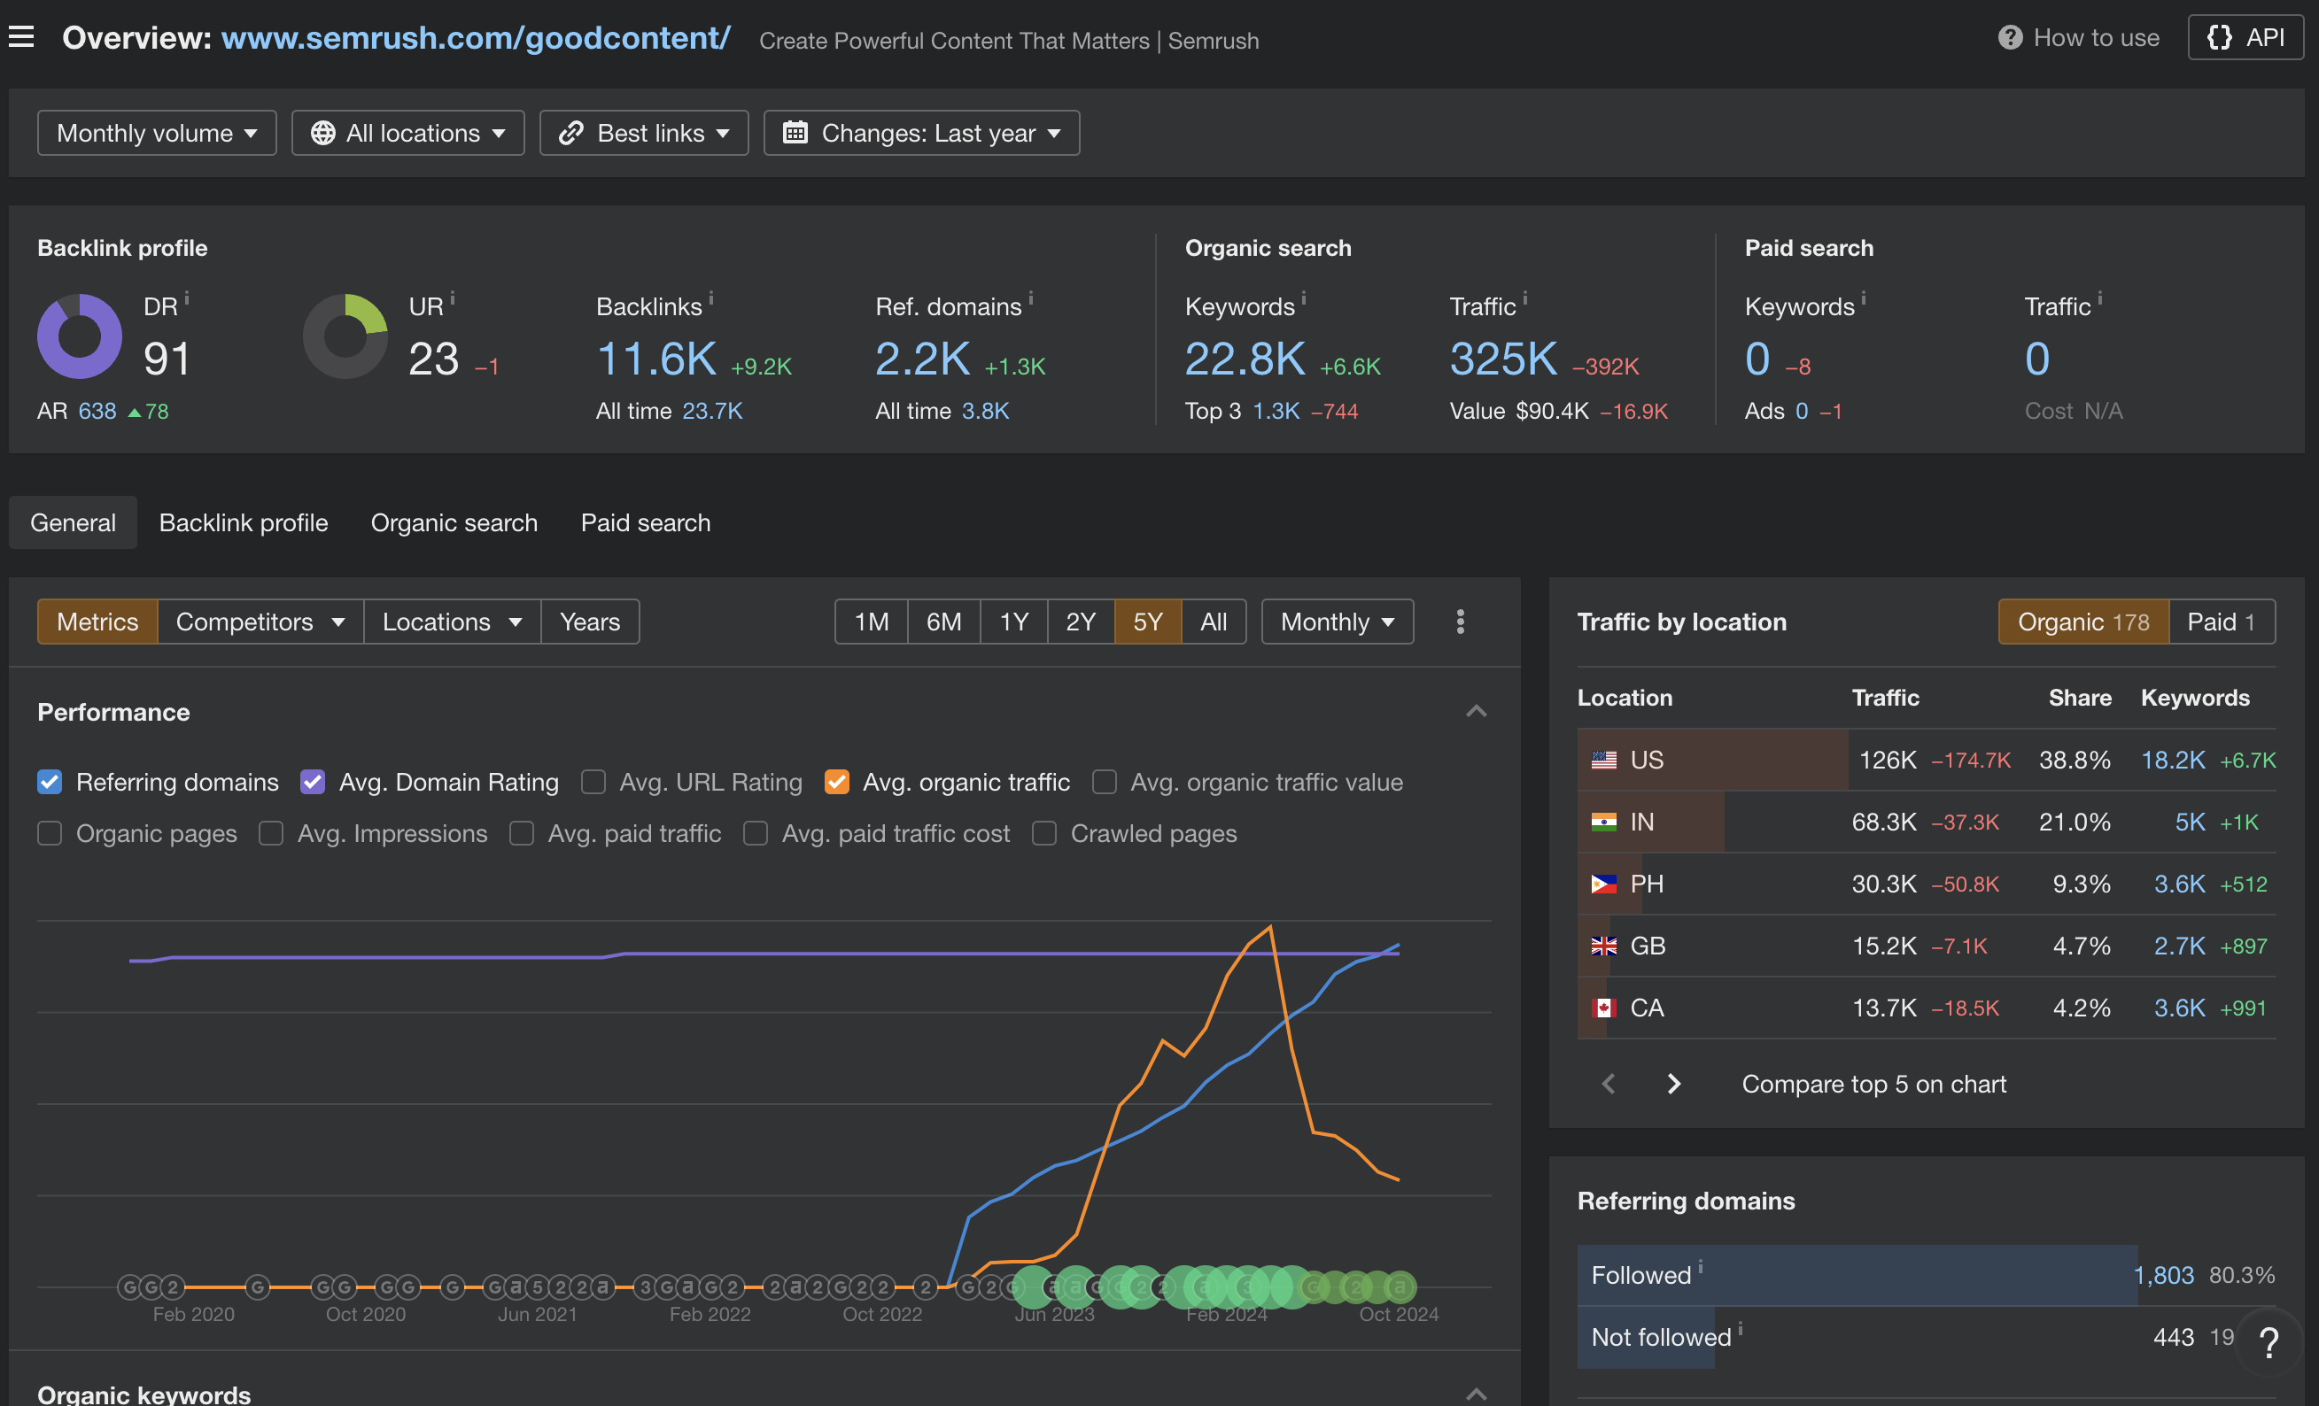
Task: Open the All locations dropdown
Action: pos(407,133)
